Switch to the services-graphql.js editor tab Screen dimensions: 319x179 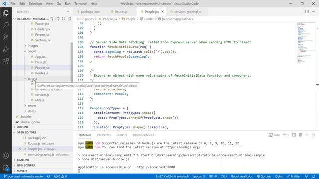187,12
